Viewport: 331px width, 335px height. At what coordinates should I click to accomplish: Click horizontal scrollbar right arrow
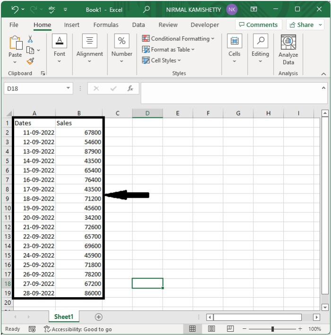316,317
